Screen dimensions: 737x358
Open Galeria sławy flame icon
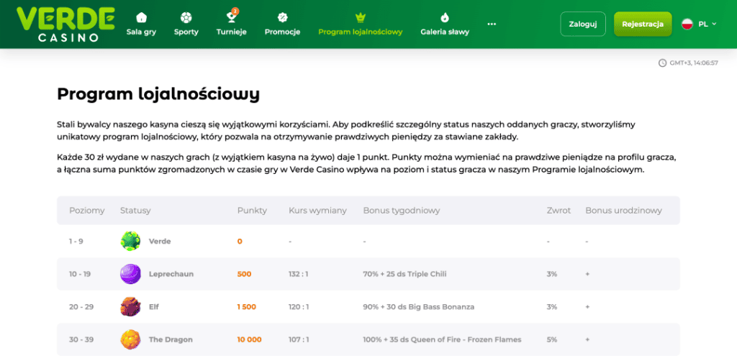click(445, 18)
